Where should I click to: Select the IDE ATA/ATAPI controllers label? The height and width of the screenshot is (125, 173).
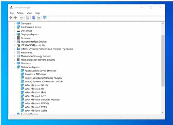pos(34,45)
